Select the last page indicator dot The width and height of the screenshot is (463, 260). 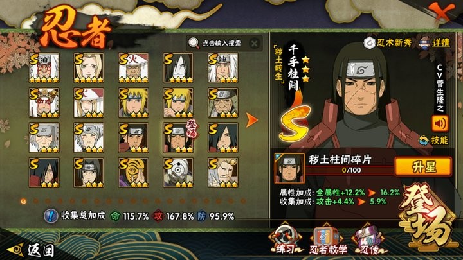(x=243, y=201)
